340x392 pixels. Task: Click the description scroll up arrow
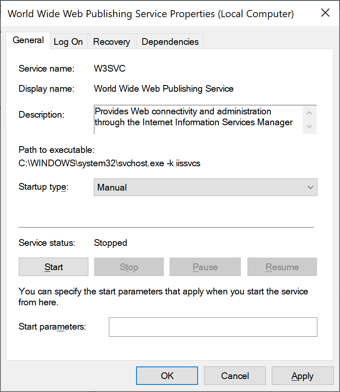click(309, 113)
